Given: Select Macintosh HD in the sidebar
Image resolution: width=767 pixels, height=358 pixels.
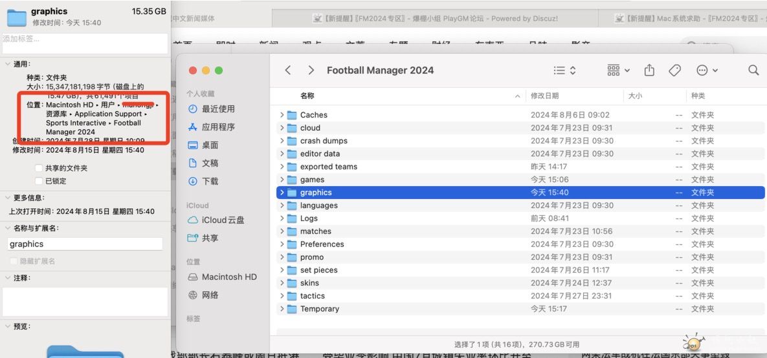Looking at the screenshot, I should [x=223, y=277].
